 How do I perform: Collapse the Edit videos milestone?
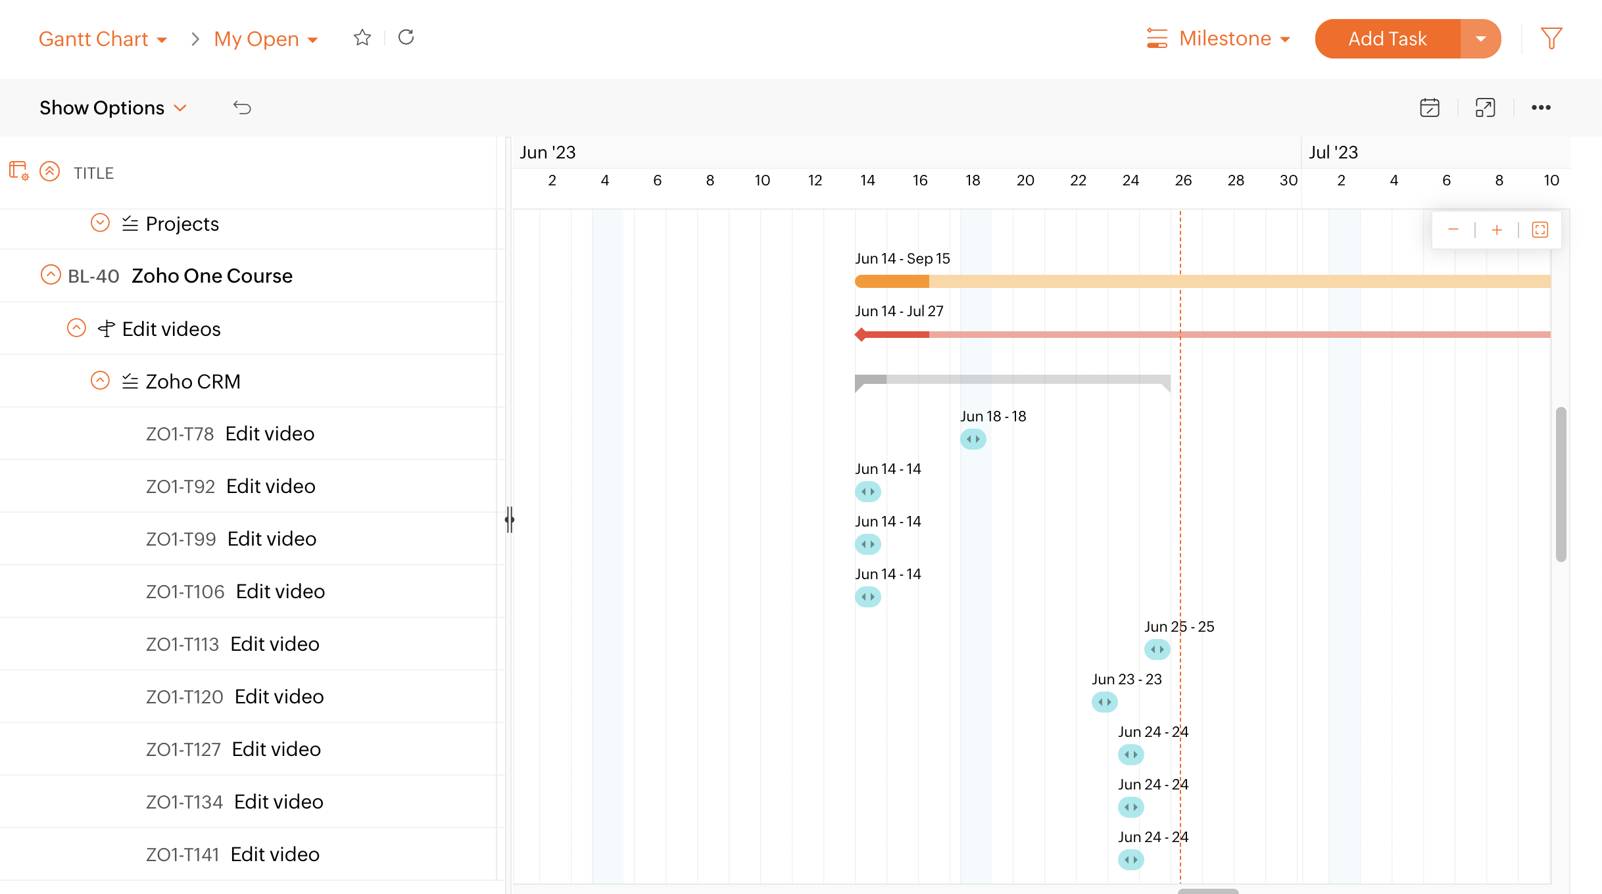click(x=76, y=327)
